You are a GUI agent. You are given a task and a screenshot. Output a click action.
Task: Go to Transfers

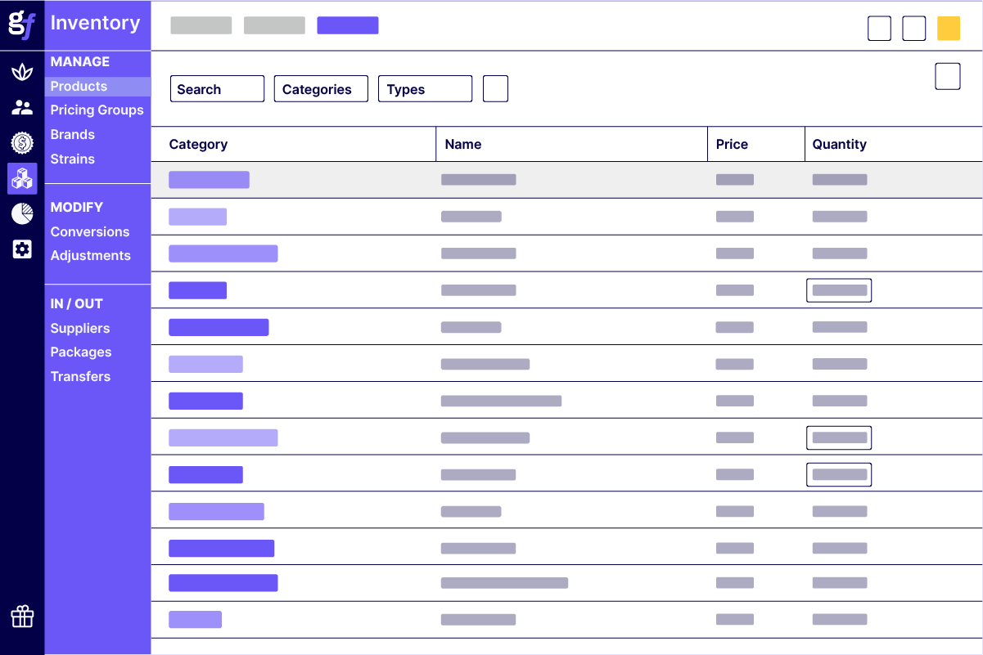click(80, 376)
